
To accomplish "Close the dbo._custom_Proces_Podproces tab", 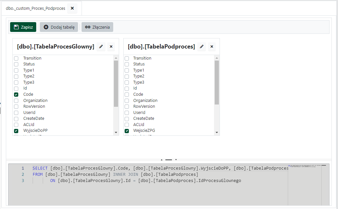I will pos(72,8).
